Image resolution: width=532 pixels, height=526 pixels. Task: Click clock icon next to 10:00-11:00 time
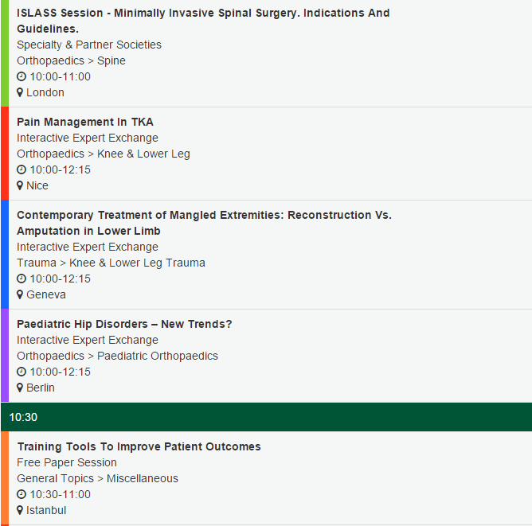[x=22, y=76]
